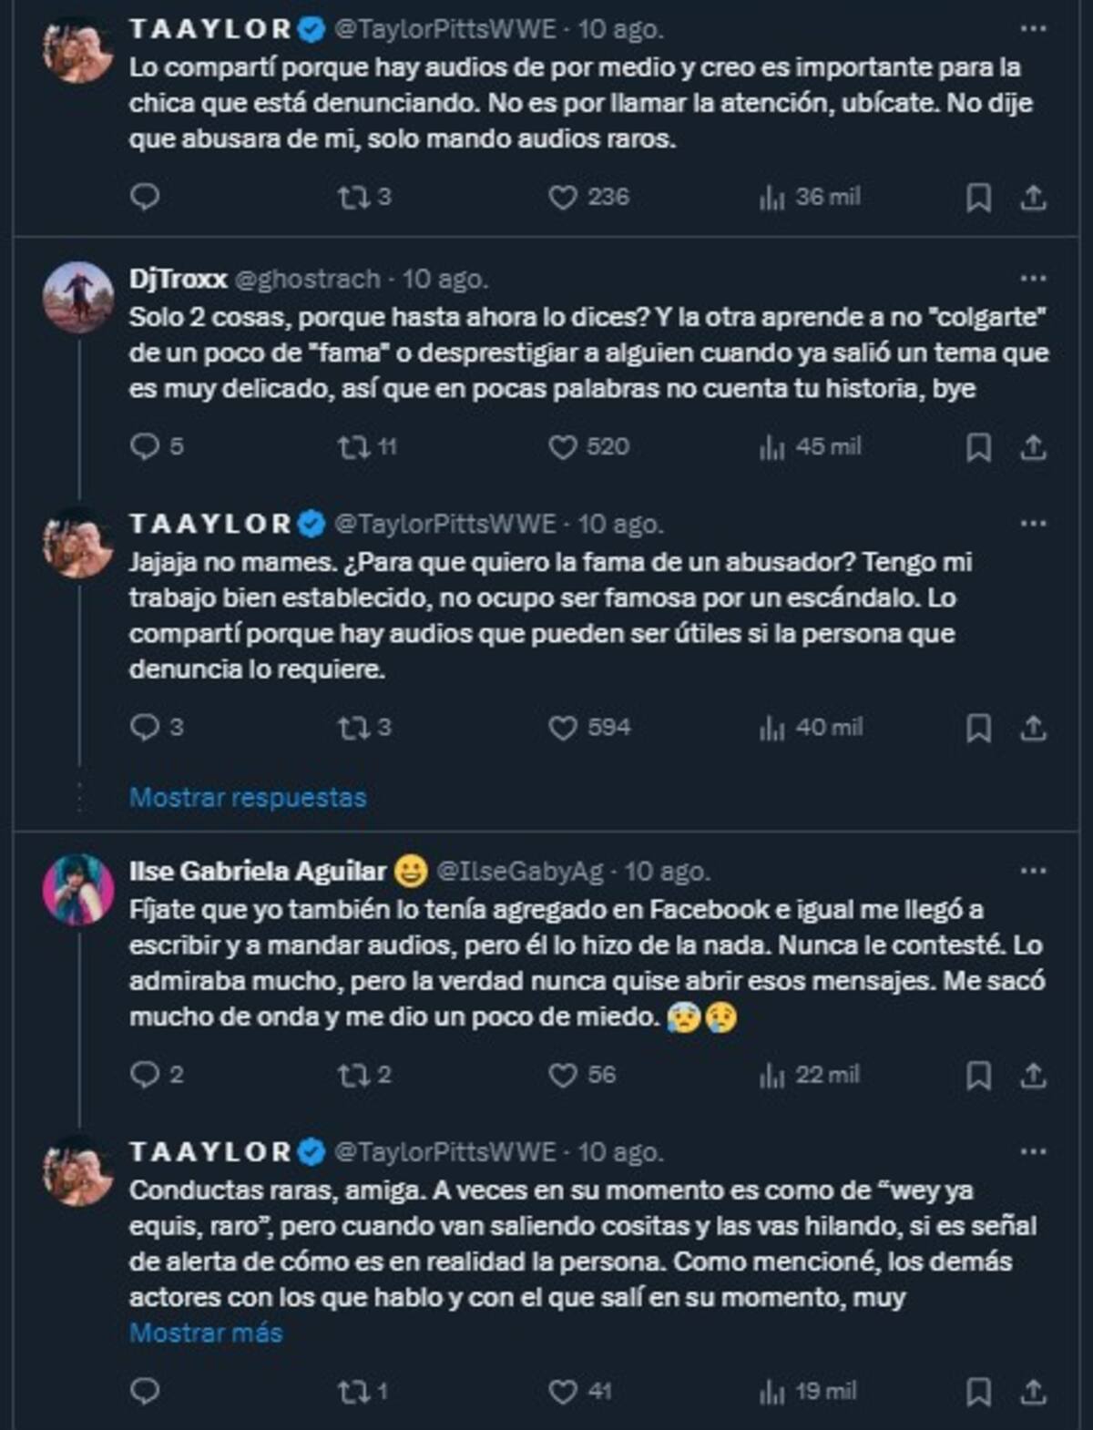Click TAAYLOR's verified badge
The width and height of the screenshot is (1093, 1430).
click(x=310, y=30)
